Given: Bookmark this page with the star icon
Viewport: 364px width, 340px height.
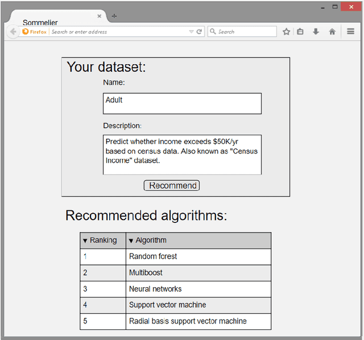Looking at the screenshot, I should click(287, 32).
